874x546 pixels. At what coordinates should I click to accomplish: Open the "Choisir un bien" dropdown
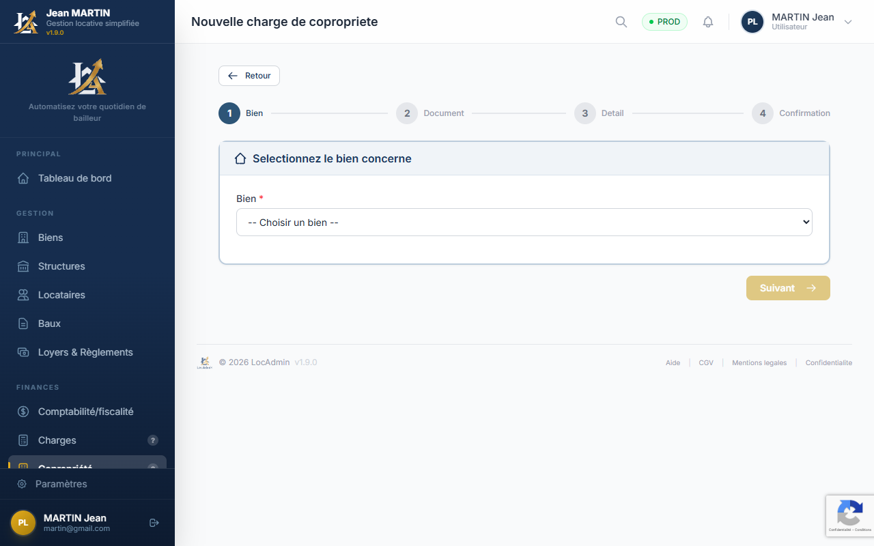(x=524, y=222)
